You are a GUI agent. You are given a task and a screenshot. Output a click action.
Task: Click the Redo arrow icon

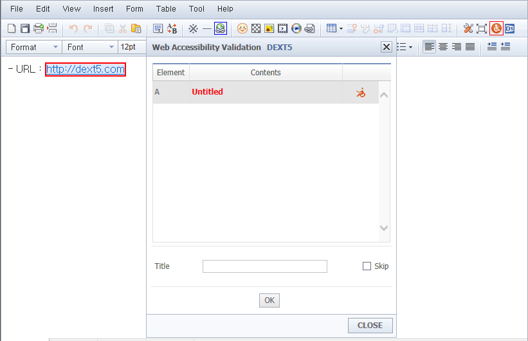pyautogui.click(x=88, y=28)
